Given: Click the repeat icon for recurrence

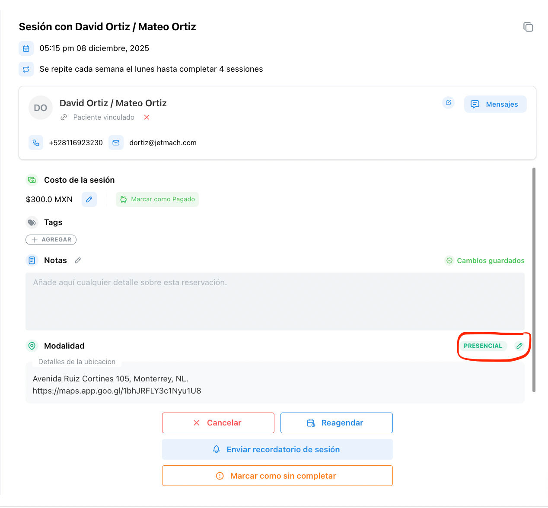Looking at the screenshot, I should (26, 69).
